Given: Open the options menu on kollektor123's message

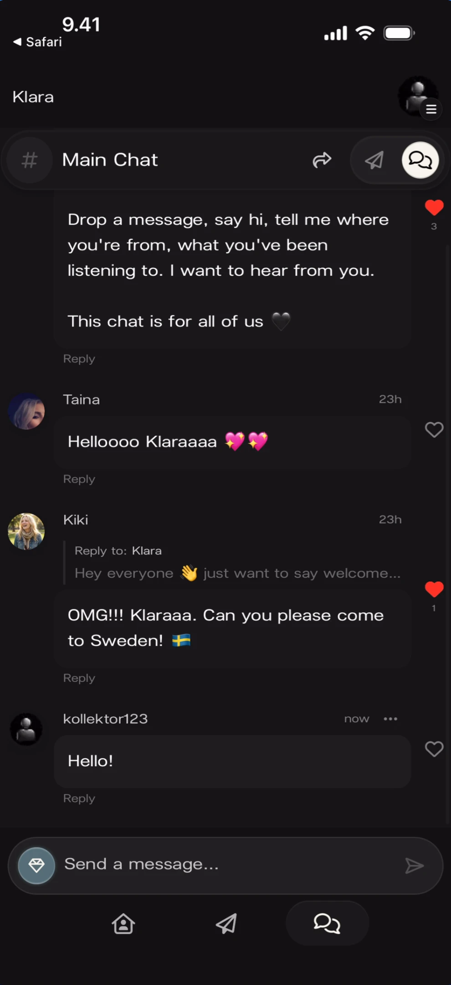Looking at the screenshot, I should pyautogui.click(x=390, y=719).
